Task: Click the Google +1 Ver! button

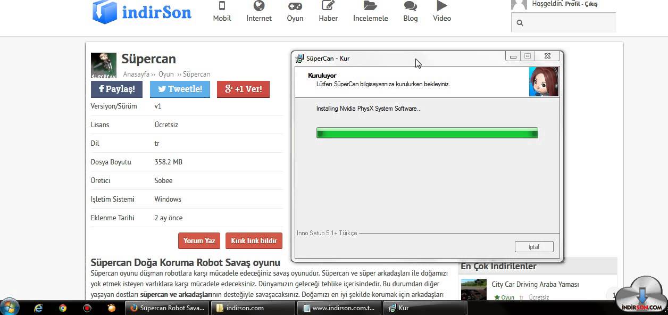Action: pos(243,89)
